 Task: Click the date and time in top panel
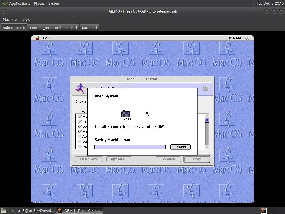(270, 3)
